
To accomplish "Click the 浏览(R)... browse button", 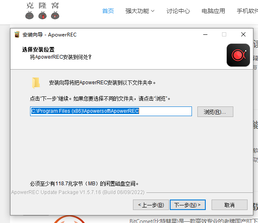I will click(215, 111).
